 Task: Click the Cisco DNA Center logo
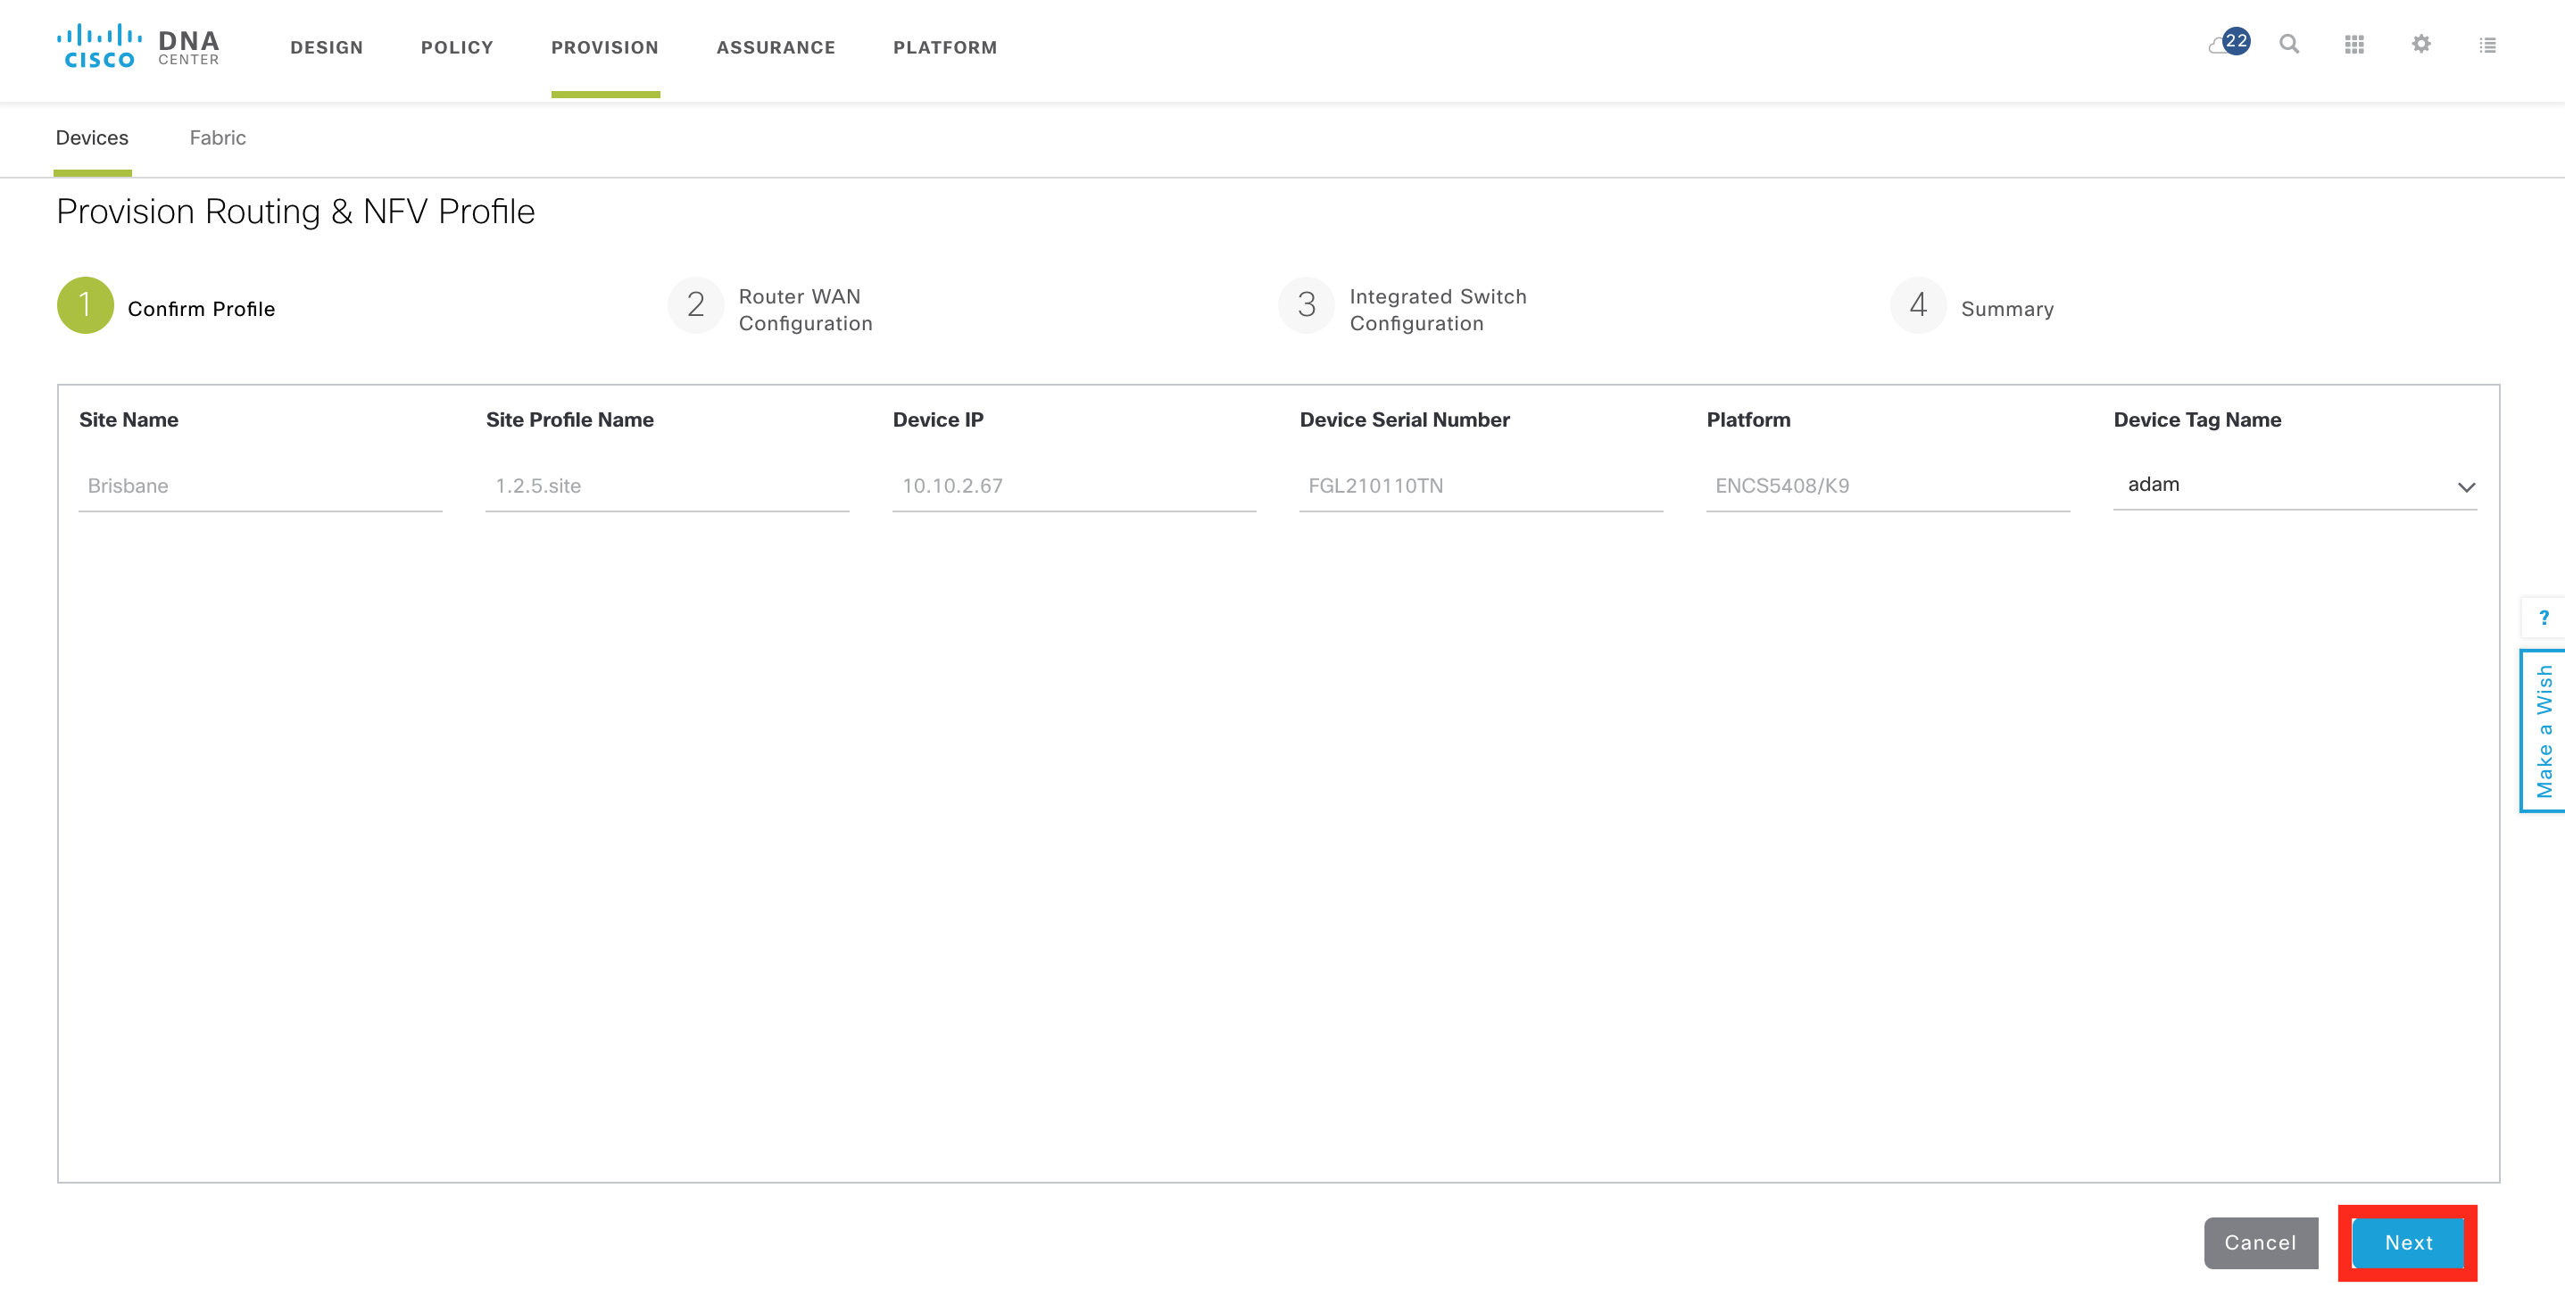(138, 46)
